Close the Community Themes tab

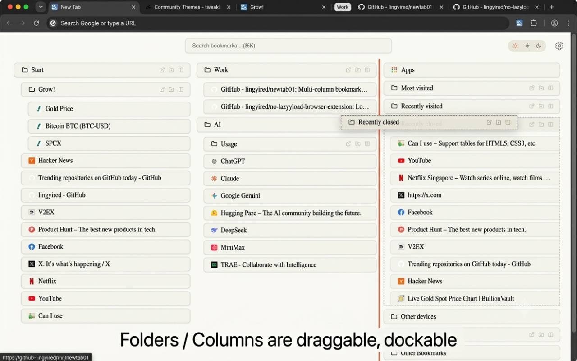click(x=229, y=7)
